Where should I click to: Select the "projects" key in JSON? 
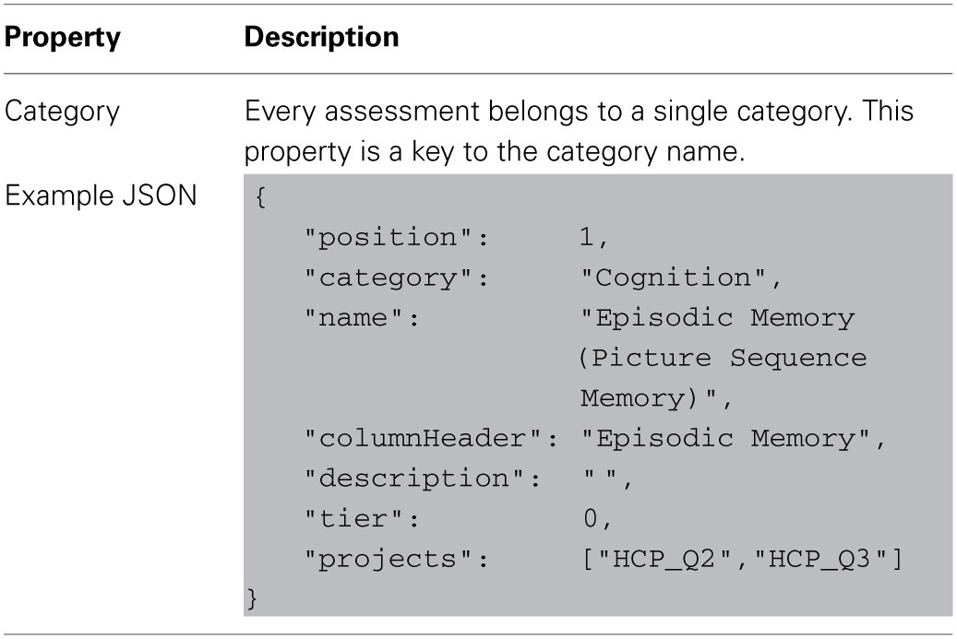tap(396, 561)
